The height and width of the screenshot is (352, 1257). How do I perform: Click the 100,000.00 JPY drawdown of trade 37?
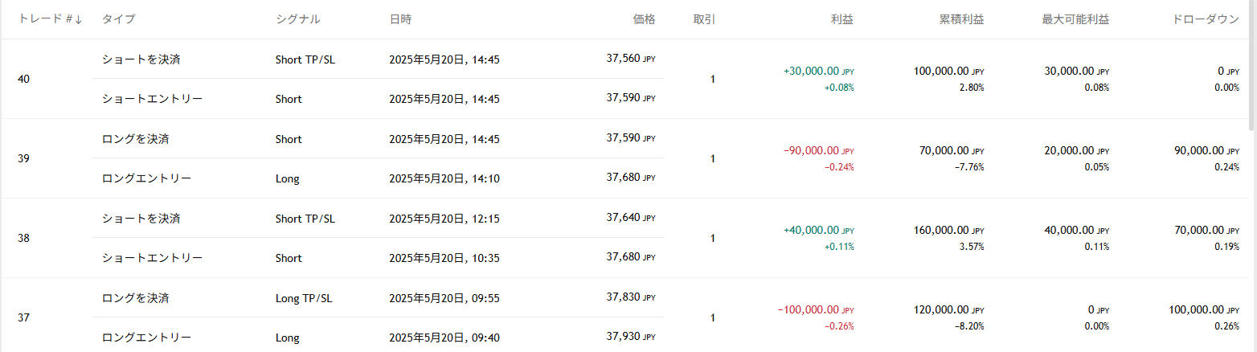(1198, 310)
